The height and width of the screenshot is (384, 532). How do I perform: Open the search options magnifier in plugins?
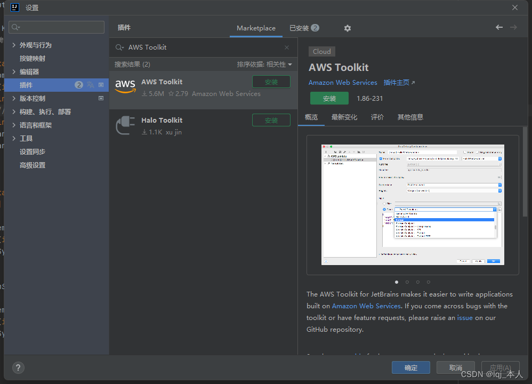(x=119, y=47)
